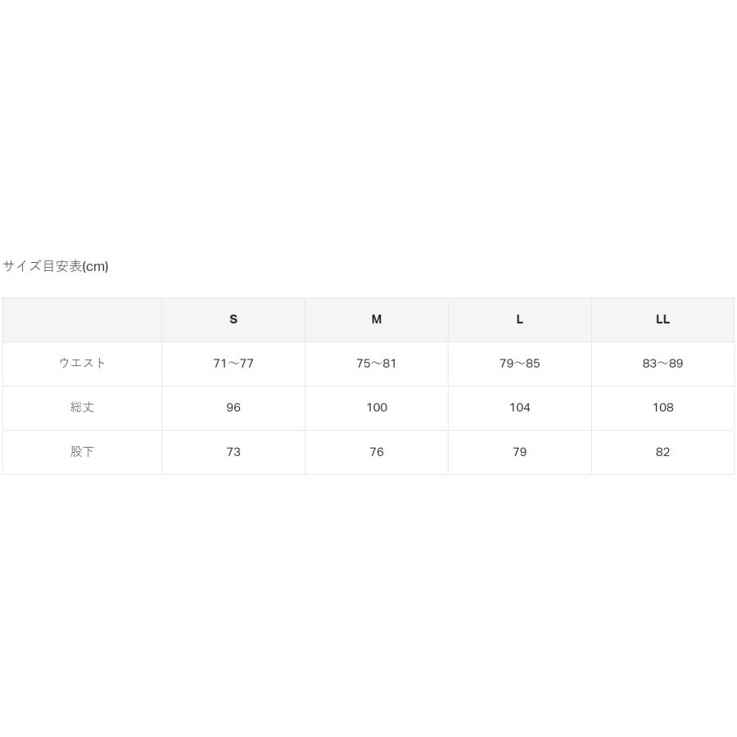Viewport: 737px width, 737px height.
Task: Click the ウエスト row label
Action: pyautogui.click(x=82, y=364)
